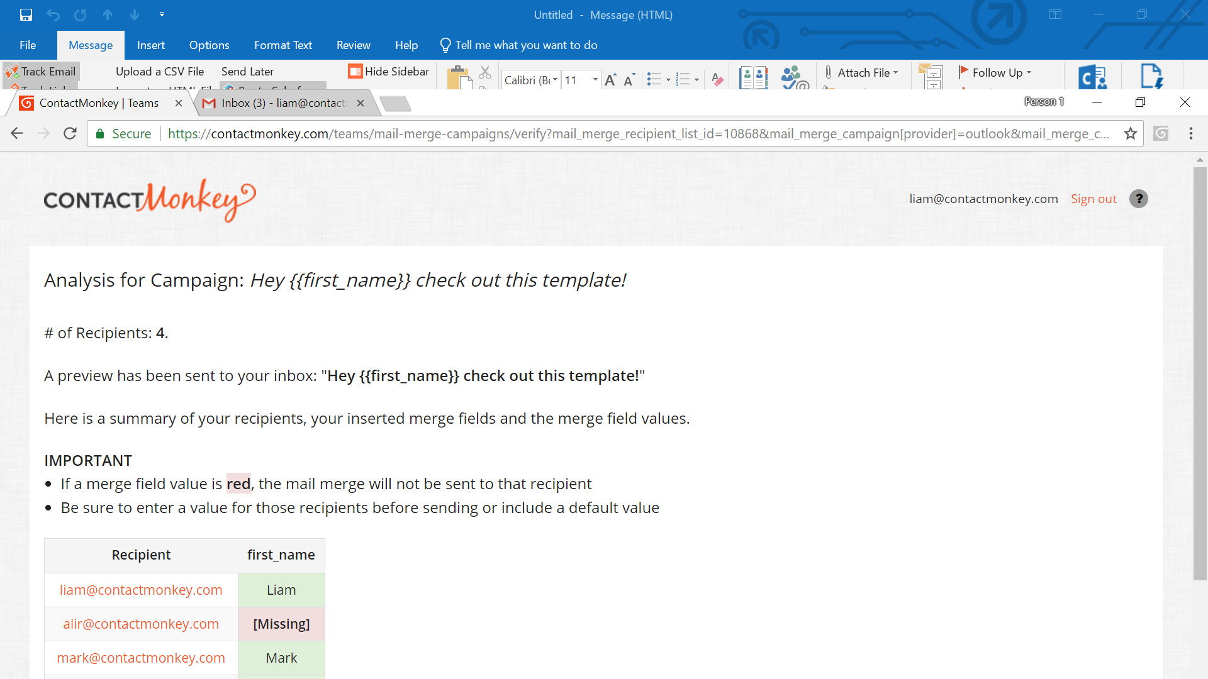Click the Hide Sidebar button
The height and width of the screenshot is (679, 1208).
[389, 72]
